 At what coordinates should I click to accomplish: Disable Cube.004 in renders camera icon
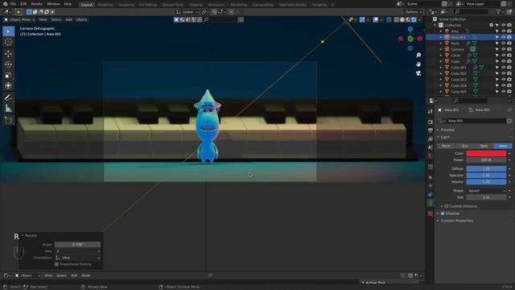(x=509, y=85)
